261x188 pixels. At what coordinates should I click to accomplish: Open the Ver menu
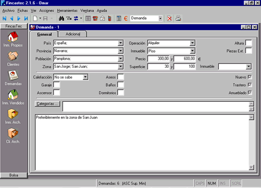(x=33, y=11)
